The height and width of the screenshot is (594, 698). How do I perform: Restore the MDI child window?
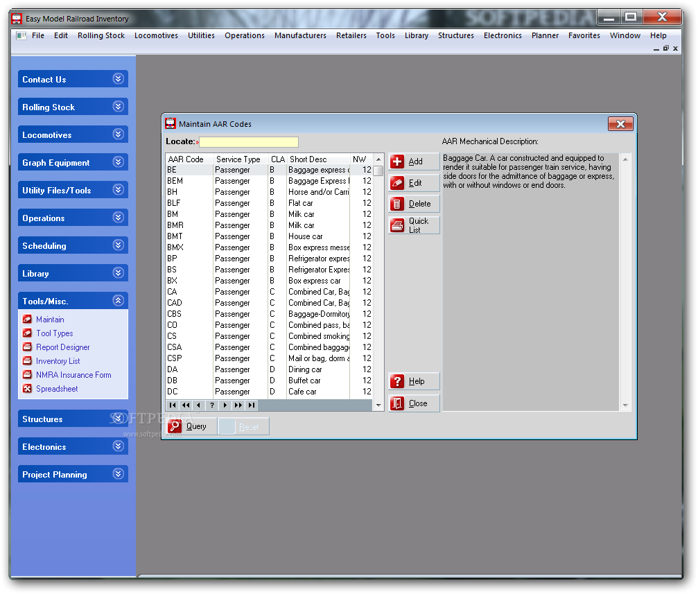[666, 48]
